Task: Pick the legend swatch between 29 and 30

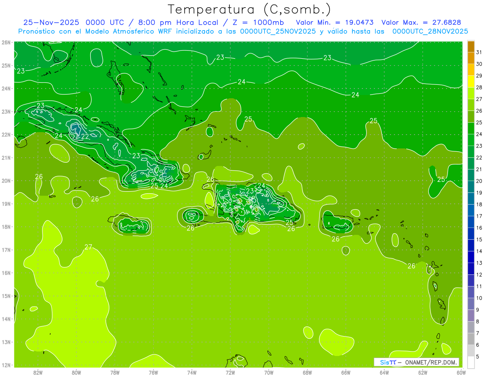Action: coord(471,70)
